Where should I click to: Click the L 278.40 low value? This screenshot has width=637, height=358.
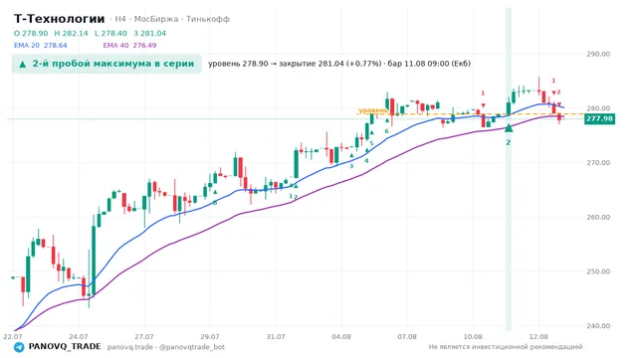coord(110,33)
